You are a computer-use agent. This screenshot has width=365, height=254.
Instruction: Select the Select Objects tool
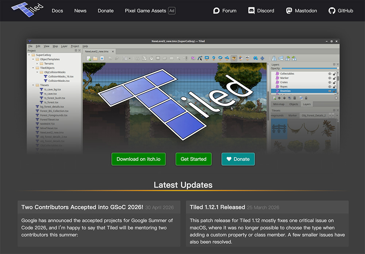(193, 58)
